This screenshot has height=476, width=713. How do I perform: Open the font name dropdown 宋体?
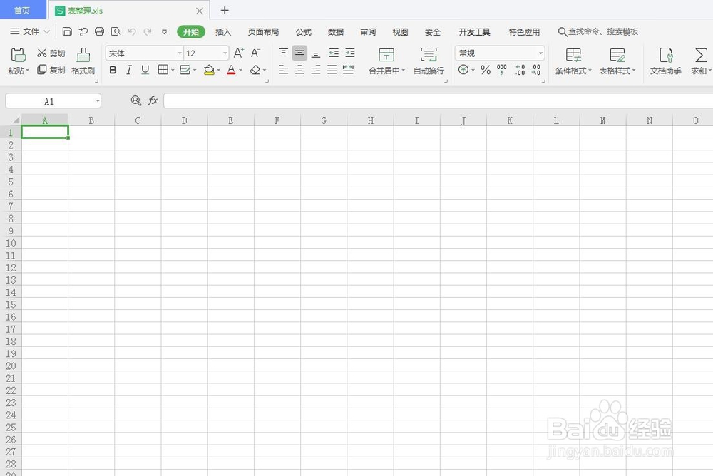click(180, 53)
